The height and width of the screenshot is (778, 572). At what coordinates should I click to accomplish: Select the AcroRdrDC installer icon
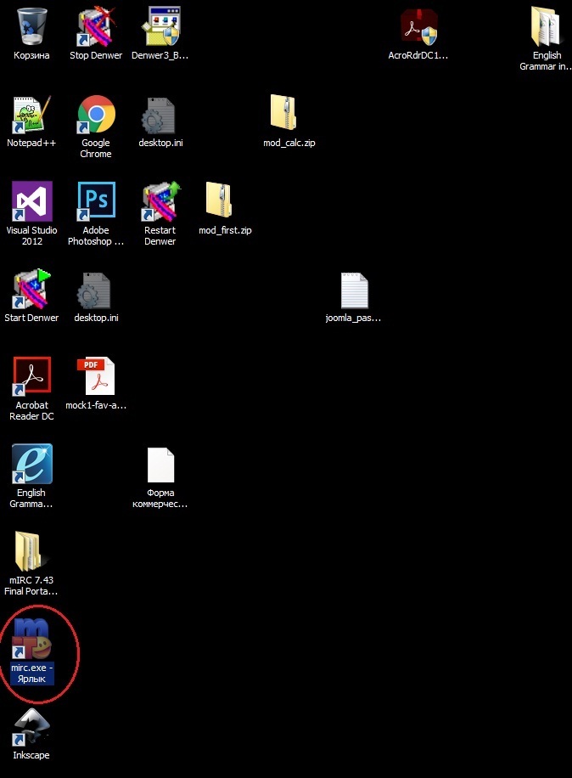coord(418,27)
